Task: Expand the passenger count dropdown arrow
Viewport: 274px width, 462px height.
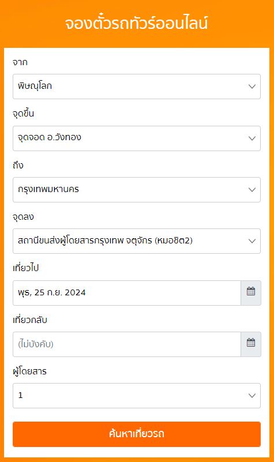Action: (x=252, y=396)
